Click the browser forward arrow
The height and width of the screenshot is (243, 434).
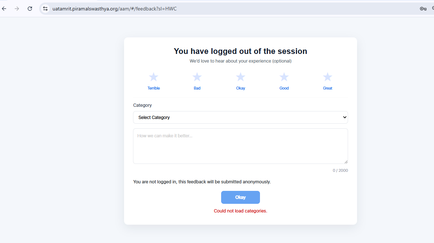click(17, 9)
